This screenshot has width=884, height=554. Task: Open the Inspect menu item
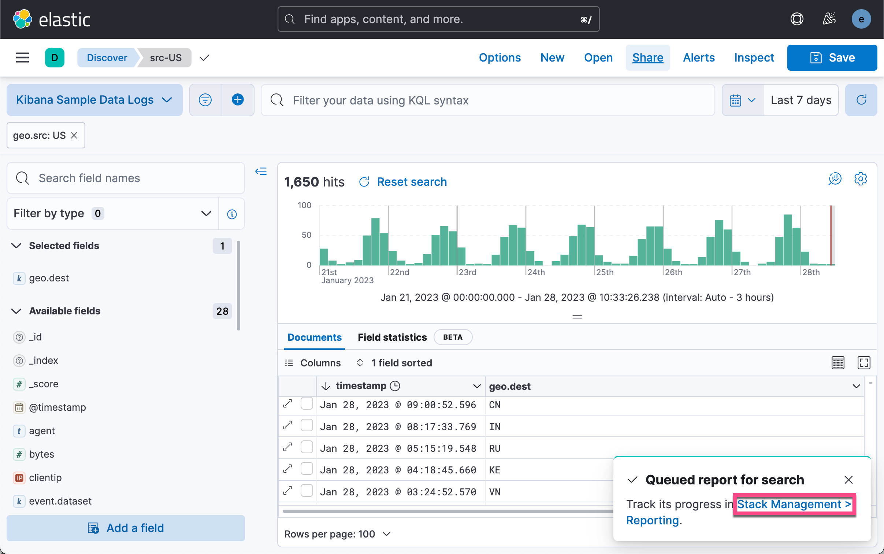pos(754,58)
